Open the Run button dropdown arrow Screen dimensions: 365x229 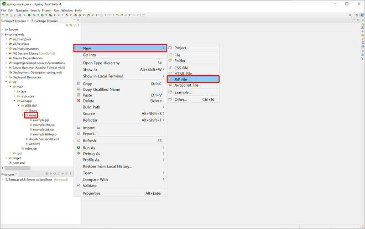pos(47,15)
